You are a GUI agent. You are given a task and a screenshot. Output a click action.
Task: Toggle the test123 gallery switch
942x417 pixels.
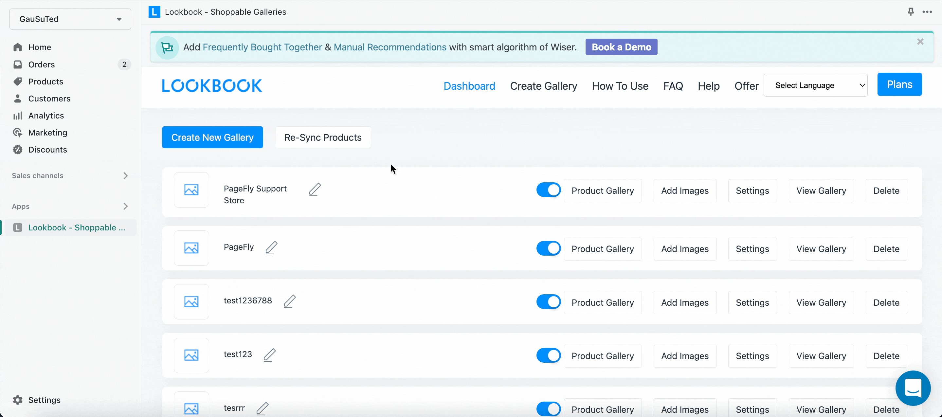[x=548, y=355]
